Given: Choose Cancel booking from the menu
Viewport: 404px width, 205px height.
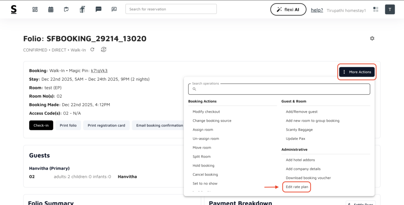Looking at the screenshot, I should [205, 174].
